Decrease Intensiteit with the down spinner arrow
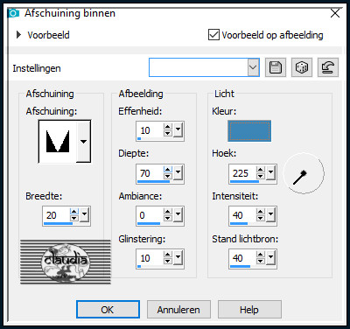350x329 pixels. point(261,218)
